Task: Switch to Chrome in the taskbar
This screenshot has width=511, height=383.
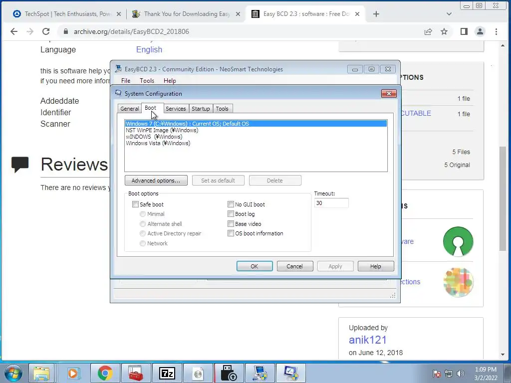Action: point(105,373)
